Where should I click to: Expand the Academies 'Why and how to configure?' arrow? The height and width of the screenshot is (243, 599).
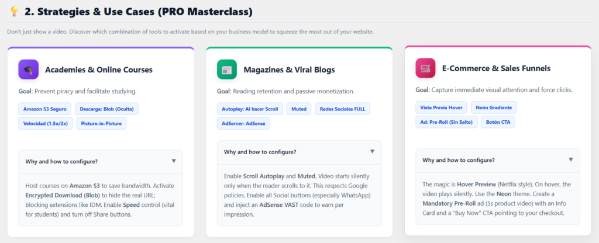tap(174, 161)
